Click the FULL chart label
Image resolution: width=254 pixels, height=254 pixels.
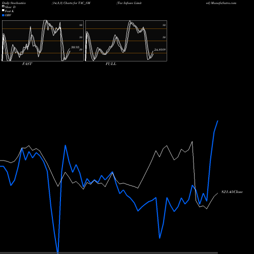(x=111, y=64)
